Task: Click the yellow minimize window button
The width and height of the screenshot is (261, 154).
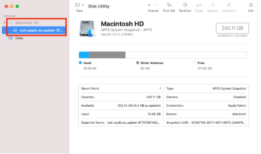Action: pyautogui.click(x=12, y=6)
